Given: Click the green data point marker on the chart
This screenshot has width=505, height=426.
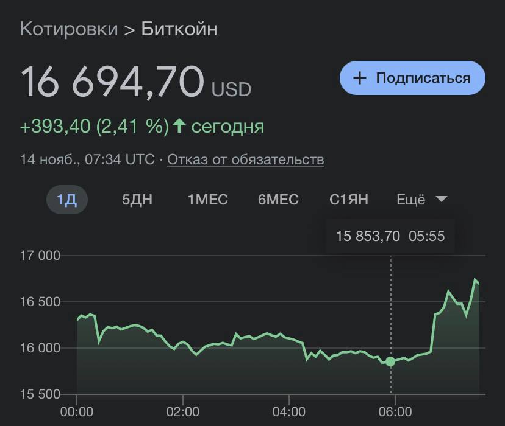Looking at the screenshot, I should click(x=390, y=361).
